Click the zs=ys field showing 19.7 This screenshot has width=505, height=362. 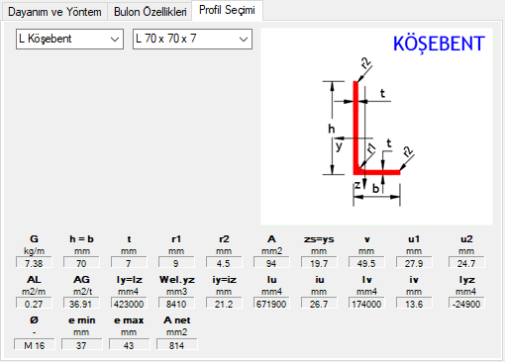319,263
